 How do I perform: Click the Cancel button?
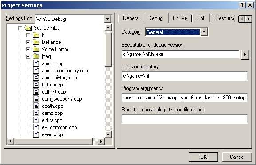[x=237, y=157]
